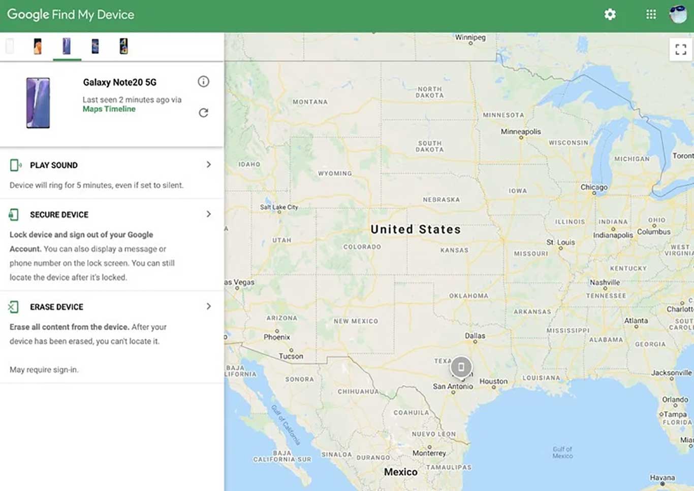The width and height of the screenshot is (694, 491).
Task: Click the Google Find My Device title
Action: (x=71, y=15)
